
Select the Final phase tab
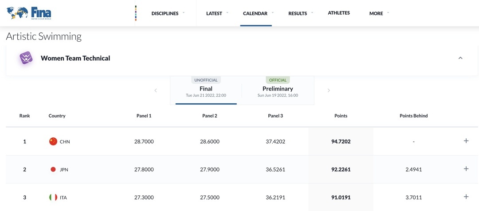[206, 91]
